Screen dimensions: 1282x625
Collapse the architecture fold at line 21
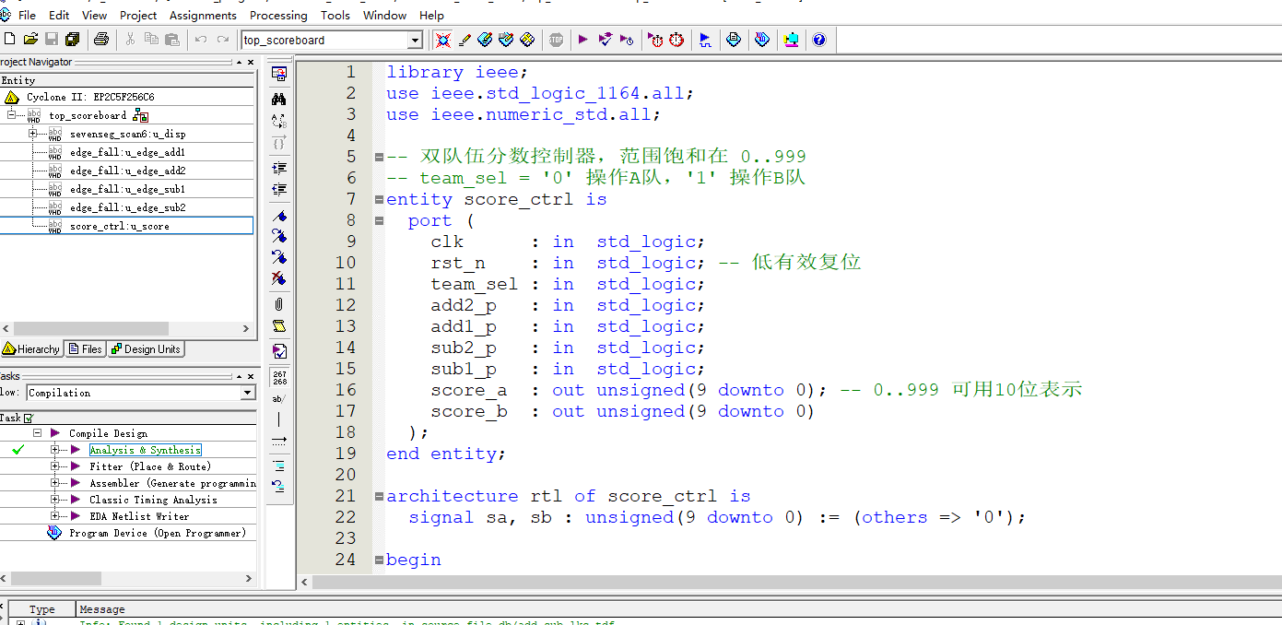379,496
